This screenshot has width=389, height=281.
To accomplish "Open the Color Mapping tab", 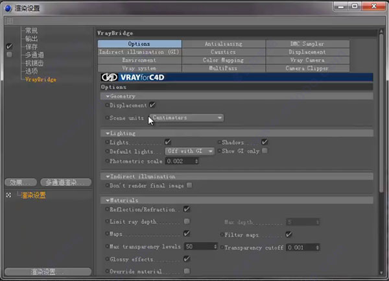I will 224,60.
